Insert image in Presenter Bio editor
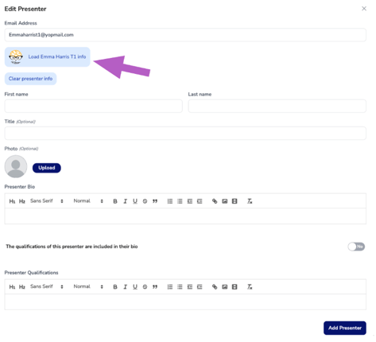 point(225,201)
